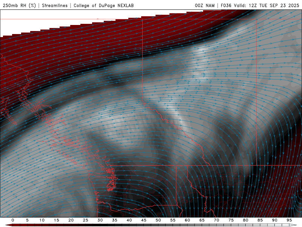Select colorbar scale label '95'
Viewport: 302px width, 227px height.
[x=289, y=220]
